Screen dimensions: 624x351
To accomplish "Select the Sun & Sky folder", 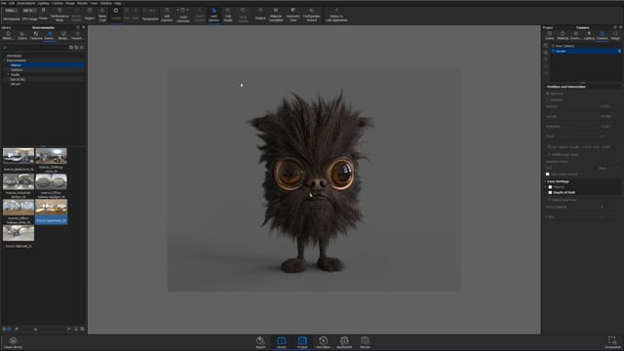I will coord(18,80).
